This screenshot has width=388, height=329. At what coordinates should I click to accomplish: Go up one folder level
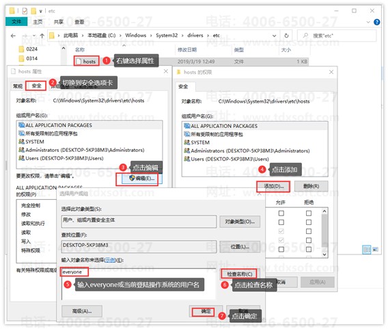42,36
